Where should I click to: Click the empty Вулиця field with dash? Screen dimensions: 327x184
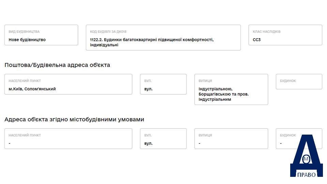[x=231, y=139]
